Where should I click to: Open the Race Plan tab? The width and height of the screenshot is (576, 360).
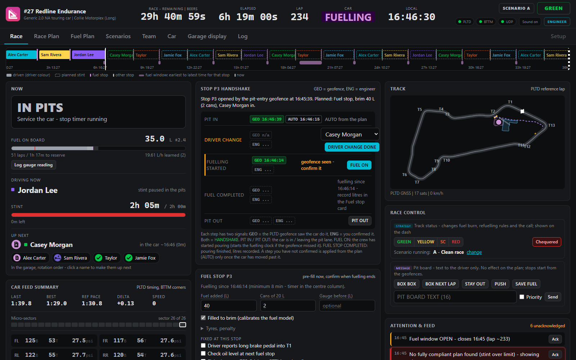(x=46, y=36)
